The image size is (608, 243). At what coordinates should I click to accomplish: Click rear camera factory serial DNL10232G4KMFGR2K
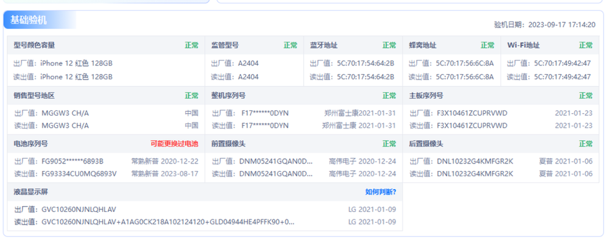[475, 162]
